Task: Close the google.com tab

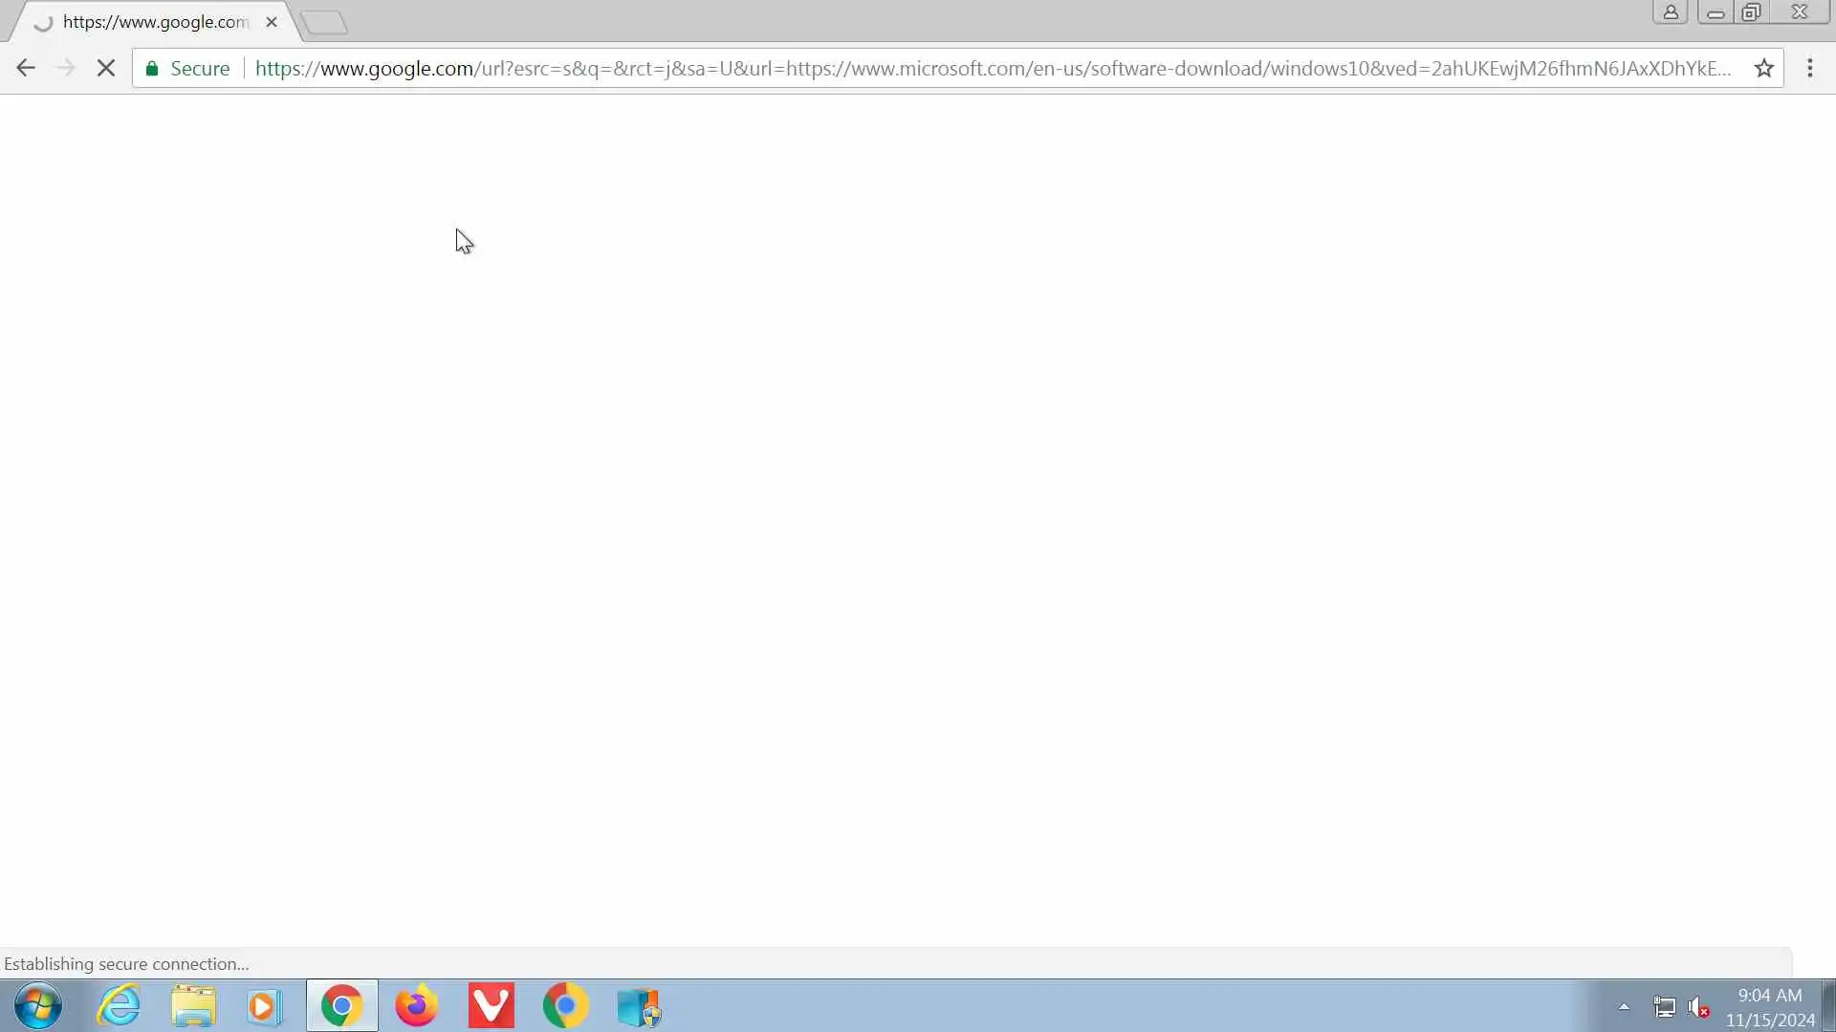Action: [272, 22]
